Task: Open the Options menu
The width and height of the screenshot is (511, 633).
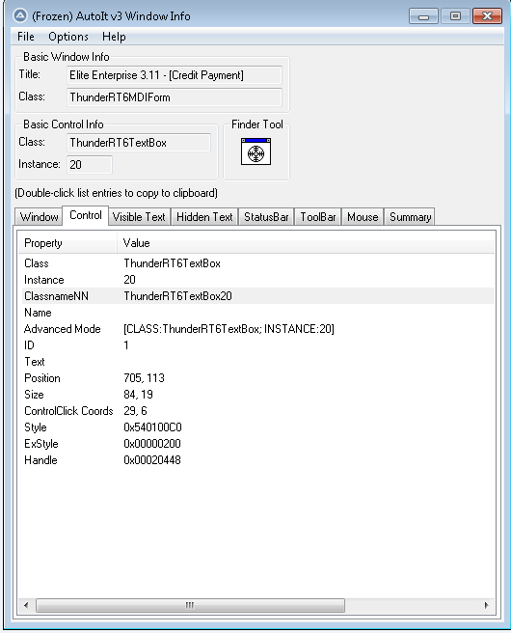Action: (68, 37)
